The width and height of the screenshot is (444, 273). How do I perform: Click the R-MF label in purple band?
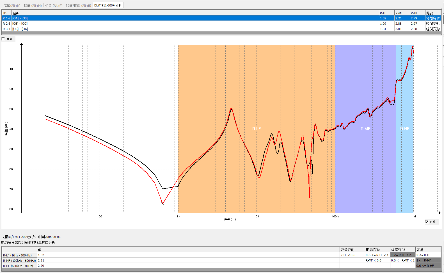pos(365,129)
